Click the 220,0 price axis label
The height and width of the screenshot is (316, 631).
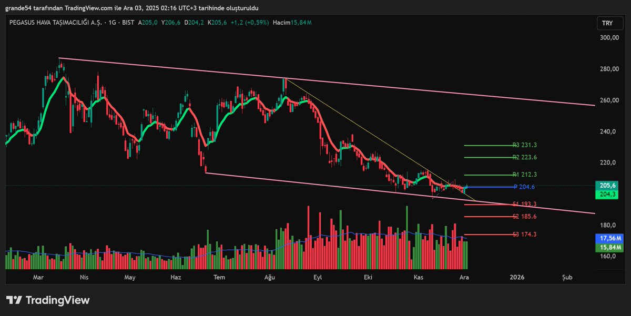click(x=608, y=162)
